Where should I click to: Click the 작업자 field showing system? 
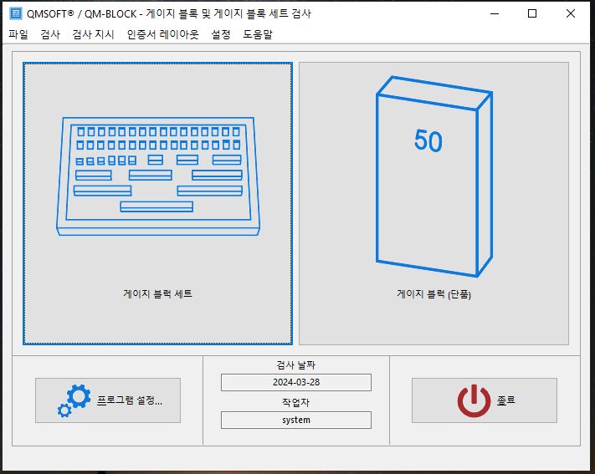pos(296,420)
